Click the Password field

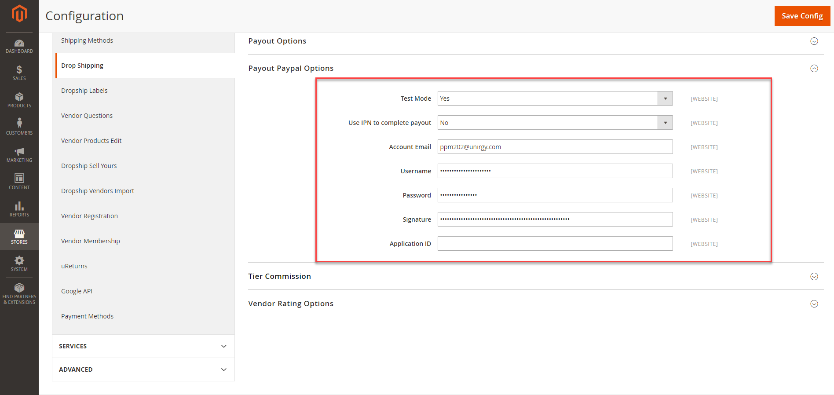tap(555, 195)
